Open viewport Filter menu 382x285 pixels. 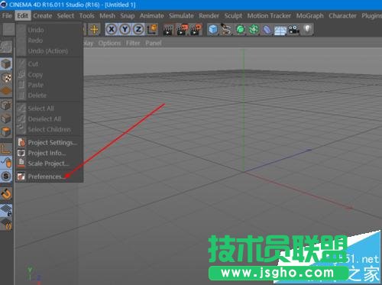tap(133, 44)
